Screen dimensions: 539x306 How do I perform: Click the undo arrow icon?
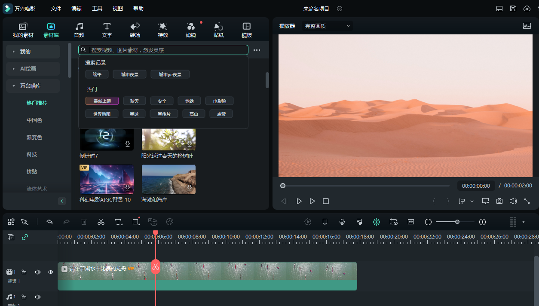tap(49, 222)
